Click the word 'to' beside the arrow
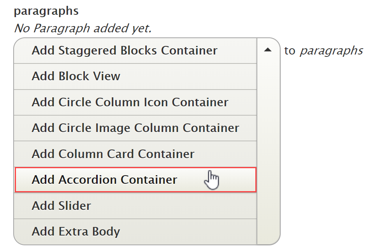Screen dimensions: 369x248 (x=290, y=51)
